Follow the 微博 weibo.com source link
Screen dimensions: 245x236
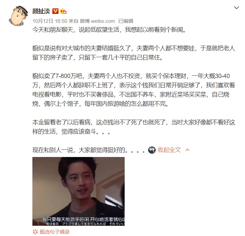pyautogui.click(x=97, y=21)
